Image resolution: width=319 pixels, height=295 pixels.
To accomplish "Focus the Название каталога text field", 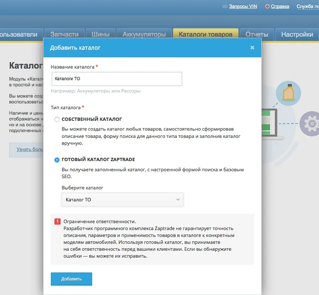I will [x=116, y=78].
